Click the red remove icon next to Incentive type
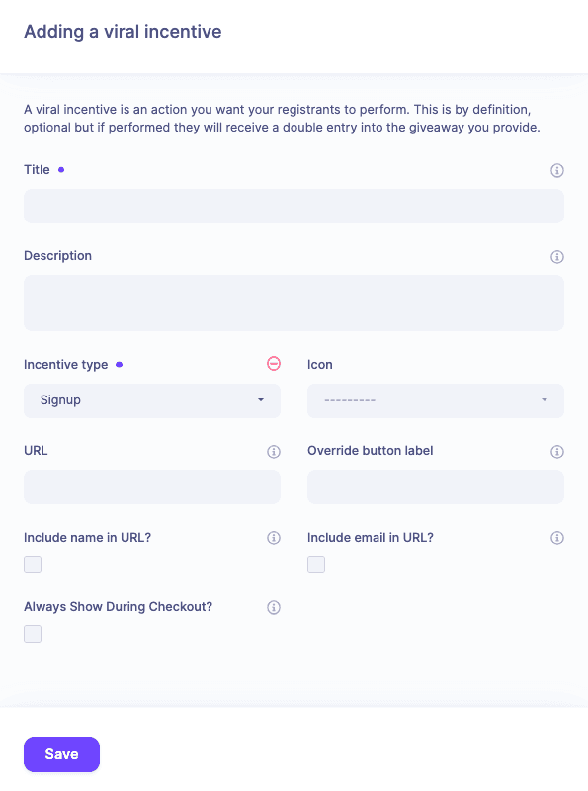 pyautogui.click(x=274, y=364)
